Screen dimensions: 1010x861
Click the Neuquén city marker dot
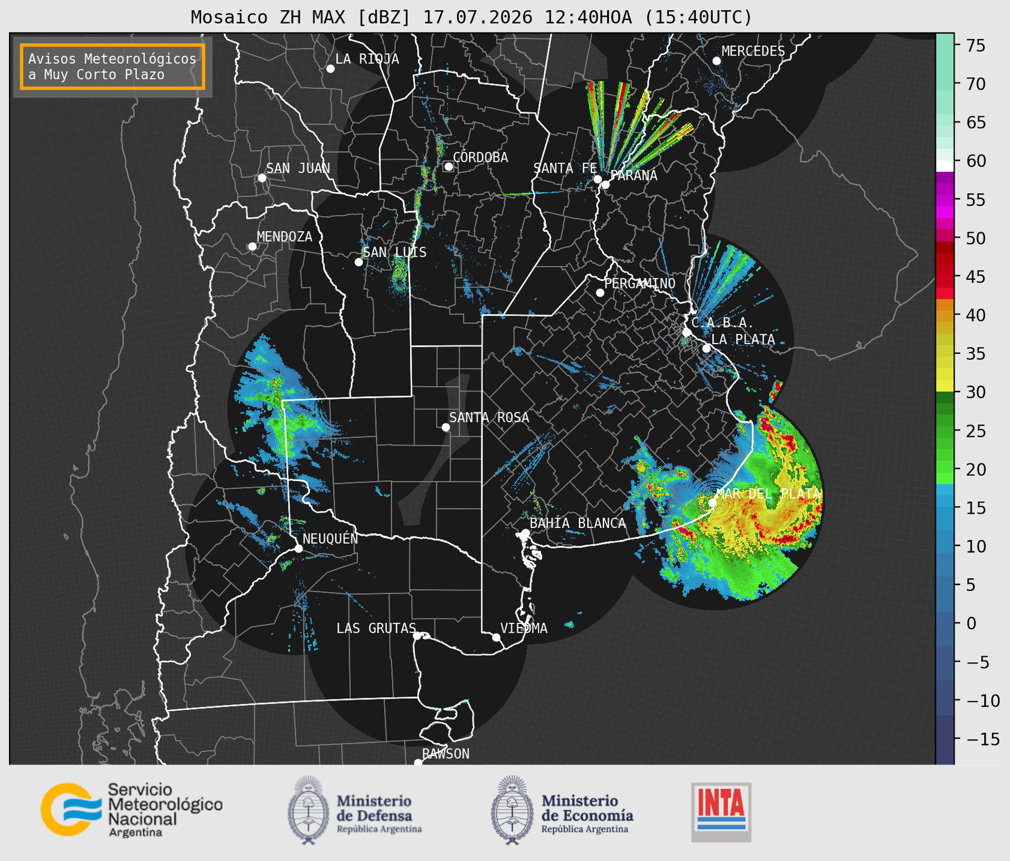pyautogui.click(x=298, y=548)
